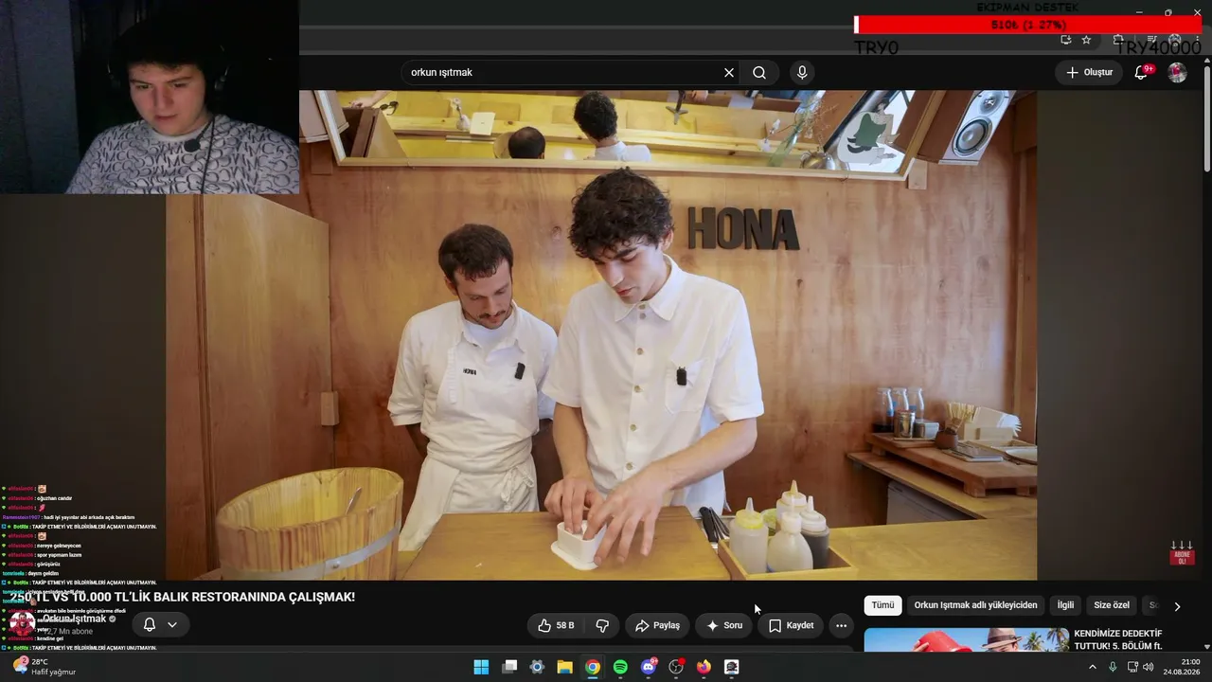Open Discord from the taskbar

(649, 667)
